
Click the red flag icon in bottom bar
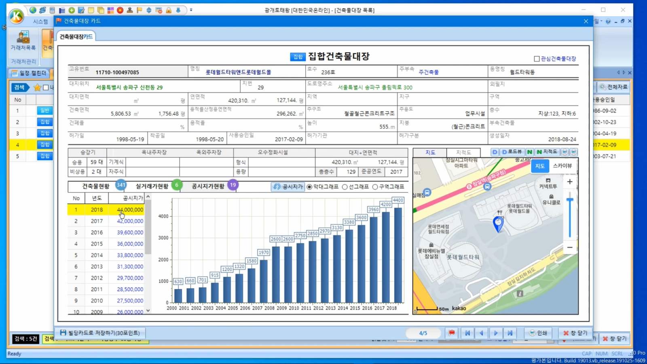(x=452, y=333)
